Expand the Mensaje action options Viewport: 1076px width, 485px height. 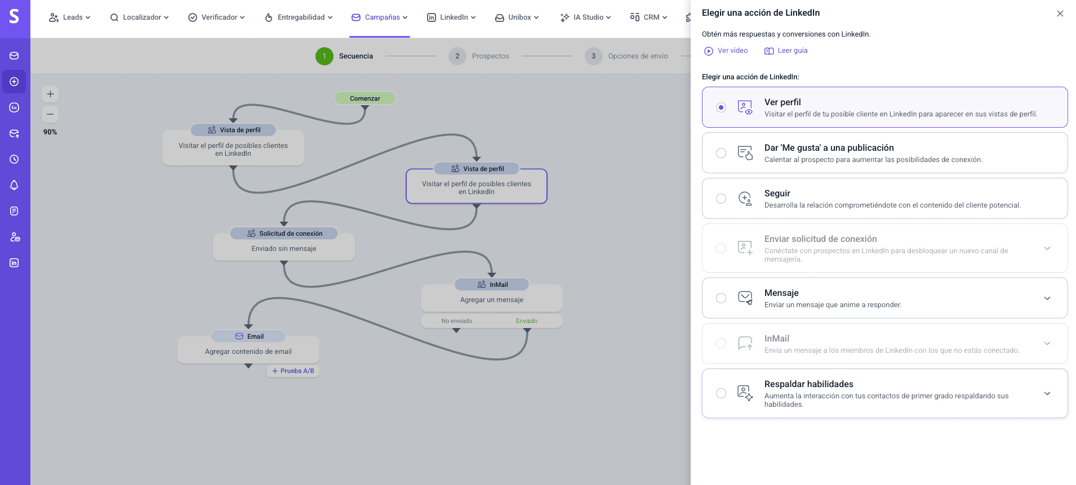pyautogui.click(x=1047, y=298)
